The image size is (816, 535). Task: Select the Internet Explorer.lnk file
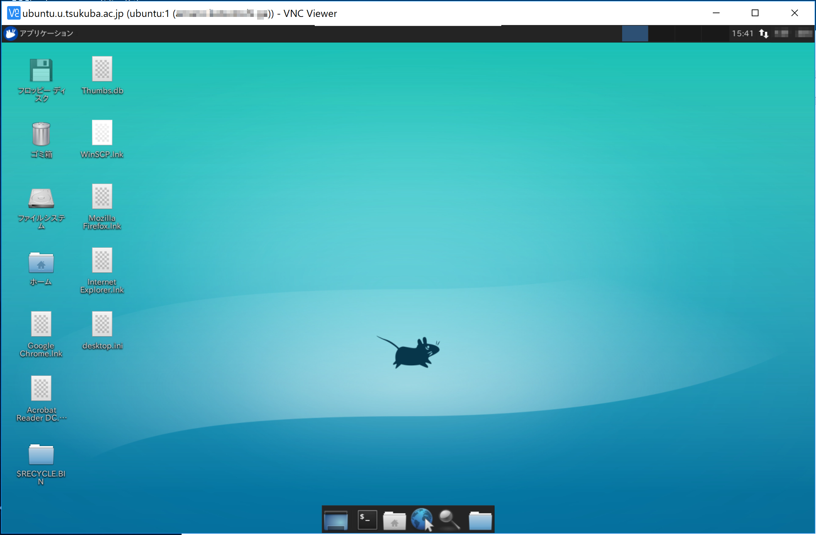coord(102,260)
